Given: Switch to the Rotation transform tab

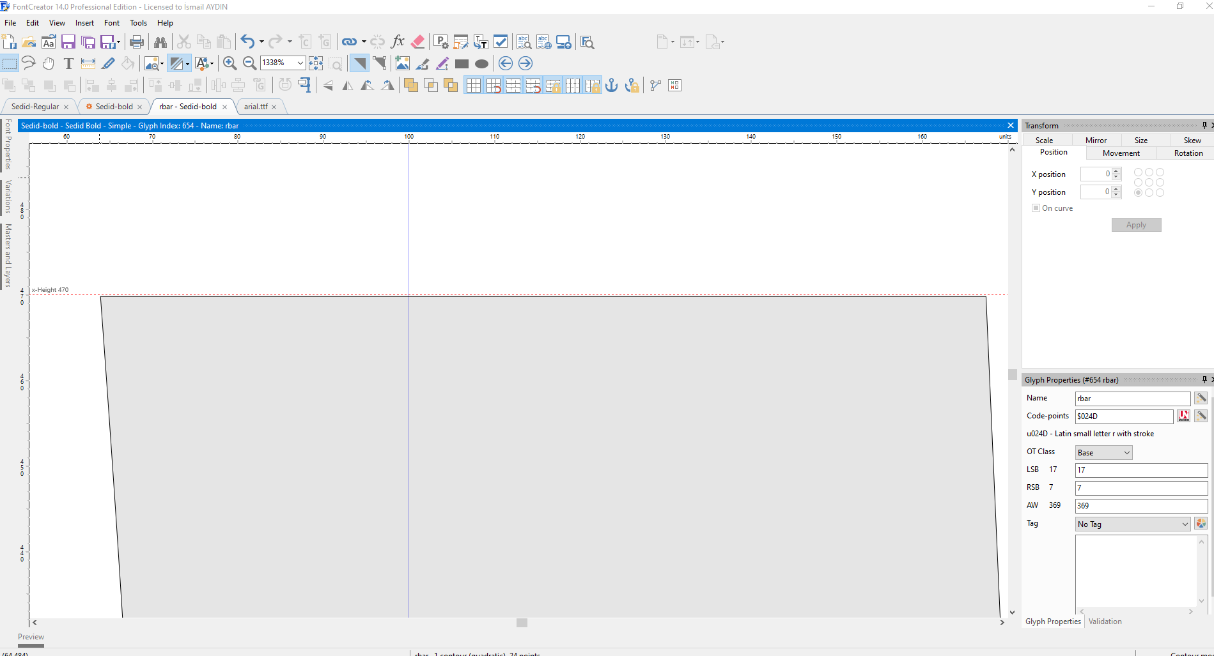Looking at the screenshot, I should (1188, 153).
